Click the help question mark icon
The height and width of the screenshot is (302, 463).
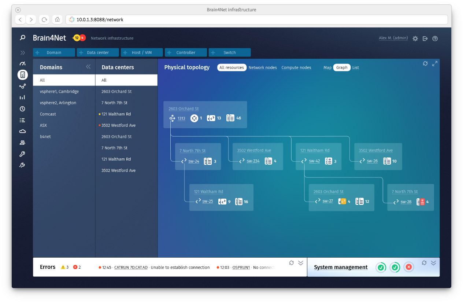(435, 38)
